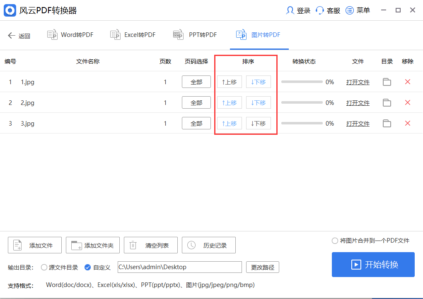Move 2.jpg down using 下移
423x299 pixels.
pyautogui.click(x=258, y=102)
